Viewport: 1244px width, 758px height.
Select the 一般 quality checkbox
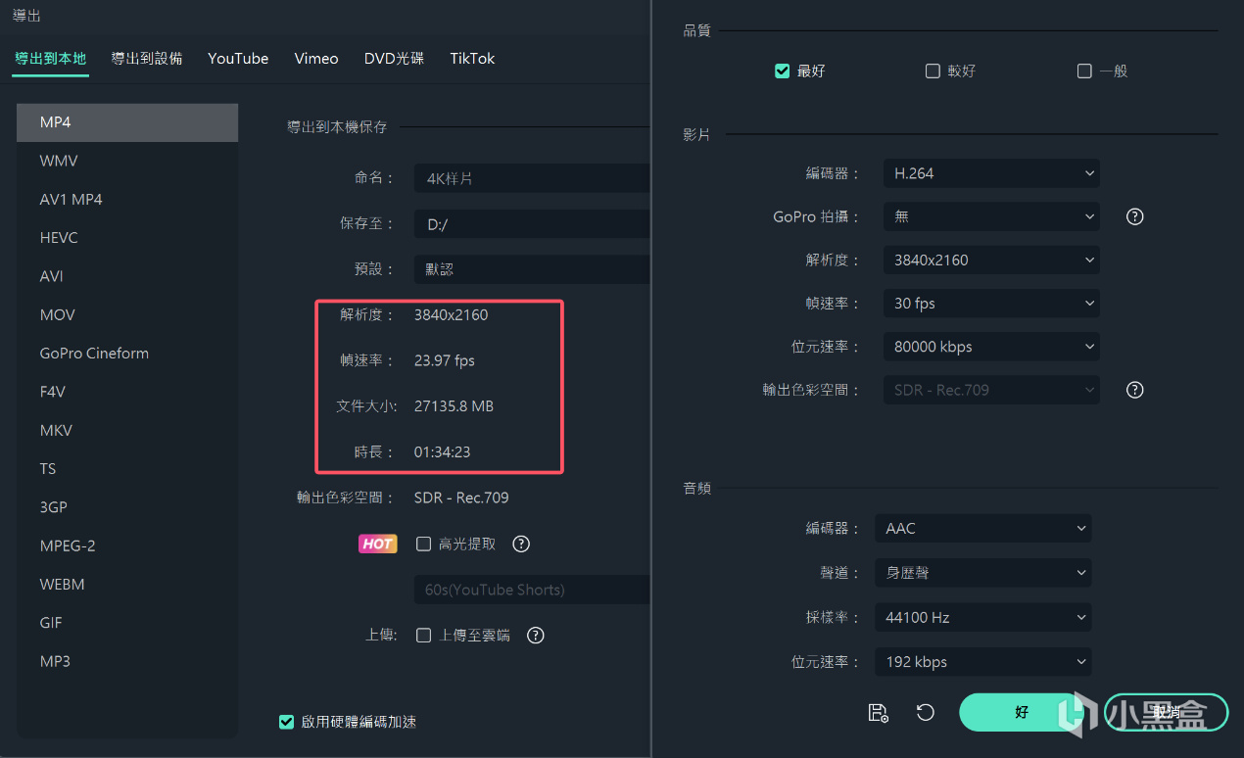[1084, 71]
